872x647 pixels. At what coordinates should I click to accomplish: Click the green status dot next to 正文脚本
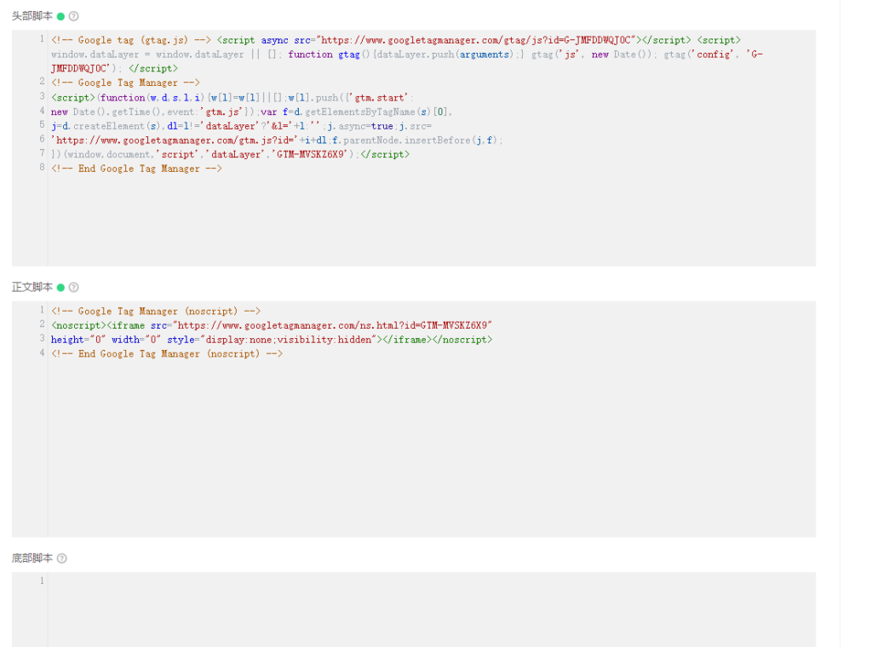tap(61, 288)
